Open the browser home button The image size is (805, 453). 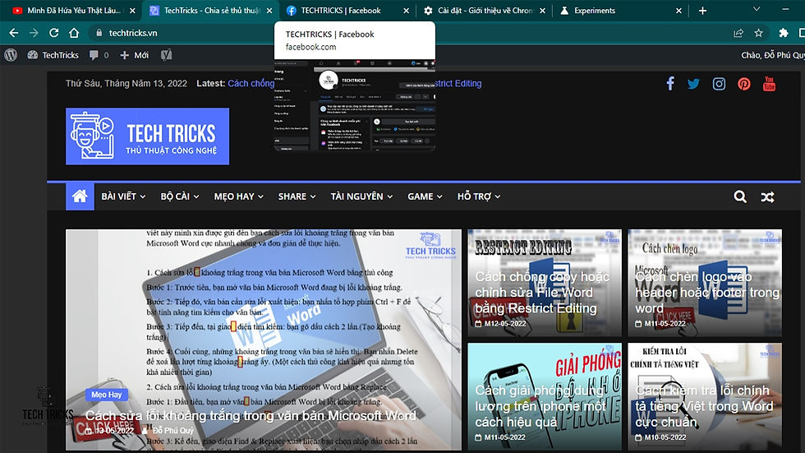pos(74,33)
